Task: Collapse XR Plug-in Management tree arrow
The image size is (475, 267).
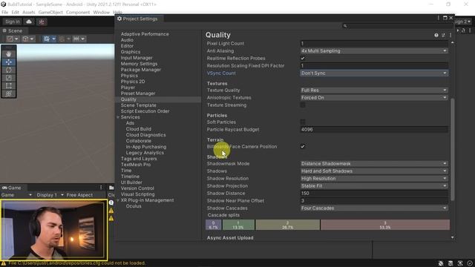Action: tap(118, 200)
